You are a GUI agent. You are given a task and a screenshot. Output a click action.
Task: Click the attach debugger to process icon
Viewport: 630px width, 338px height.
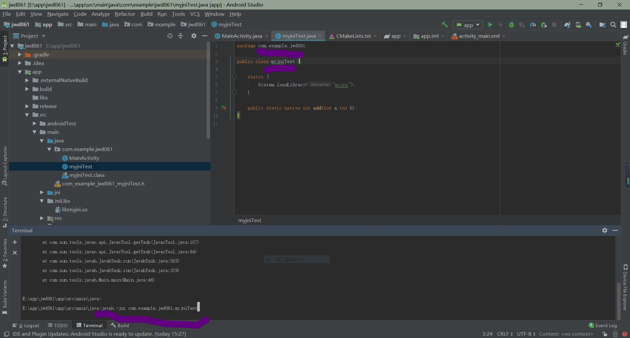[x=544, y=25]
